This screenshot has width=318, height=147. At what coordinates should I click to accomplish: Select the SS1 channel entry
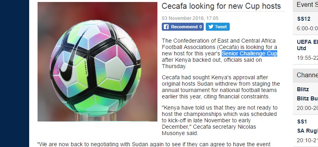(x=302, y=122)
